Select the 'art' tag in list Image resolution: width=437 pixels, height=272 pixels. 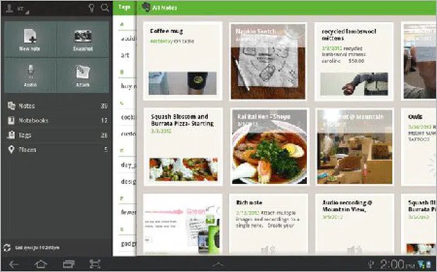click(125, 54)
